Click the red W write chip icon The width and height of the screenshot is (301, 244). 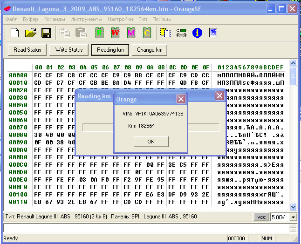point(115,33)
